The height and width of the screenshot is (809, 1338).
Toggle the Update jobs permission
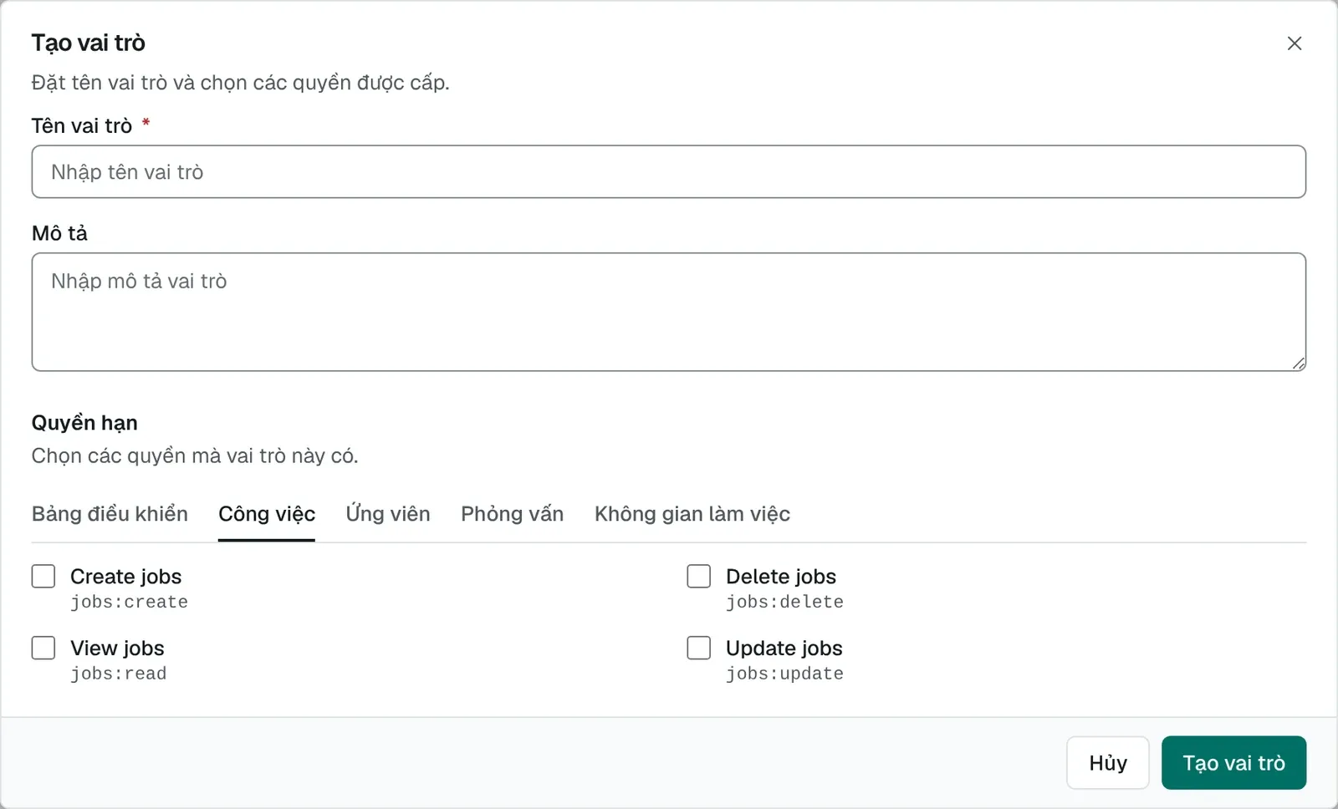click(699, 649)
